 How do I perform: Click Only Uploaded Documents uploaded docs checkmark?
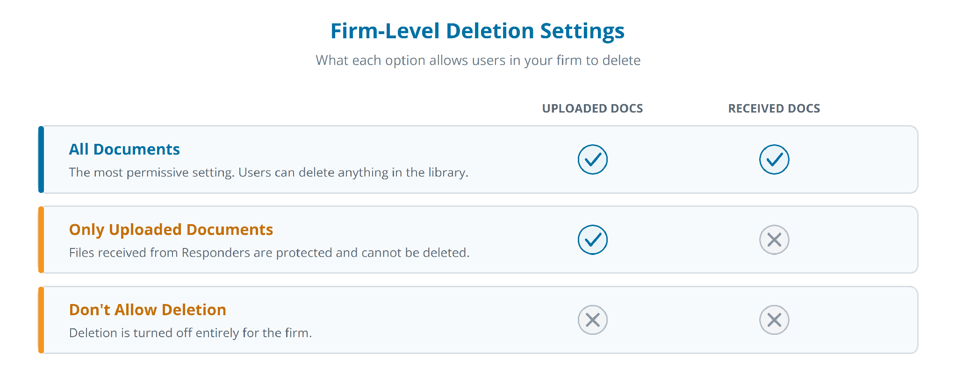(592, 240)
